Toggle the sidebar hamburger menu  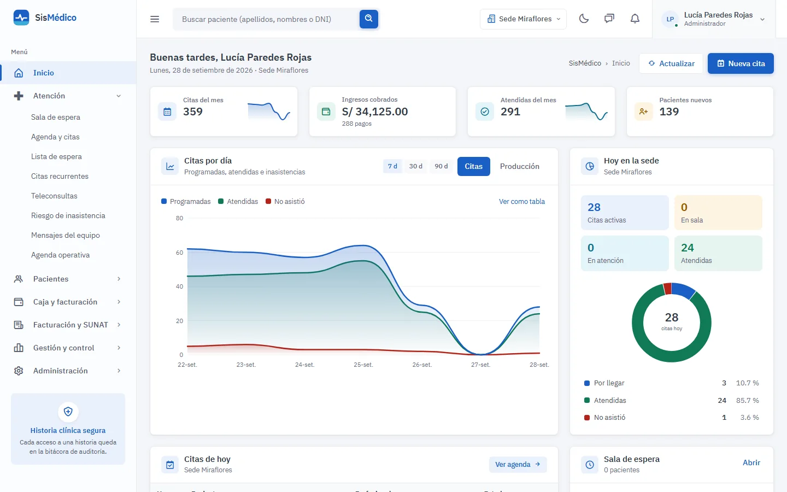[x=155, y=19]
